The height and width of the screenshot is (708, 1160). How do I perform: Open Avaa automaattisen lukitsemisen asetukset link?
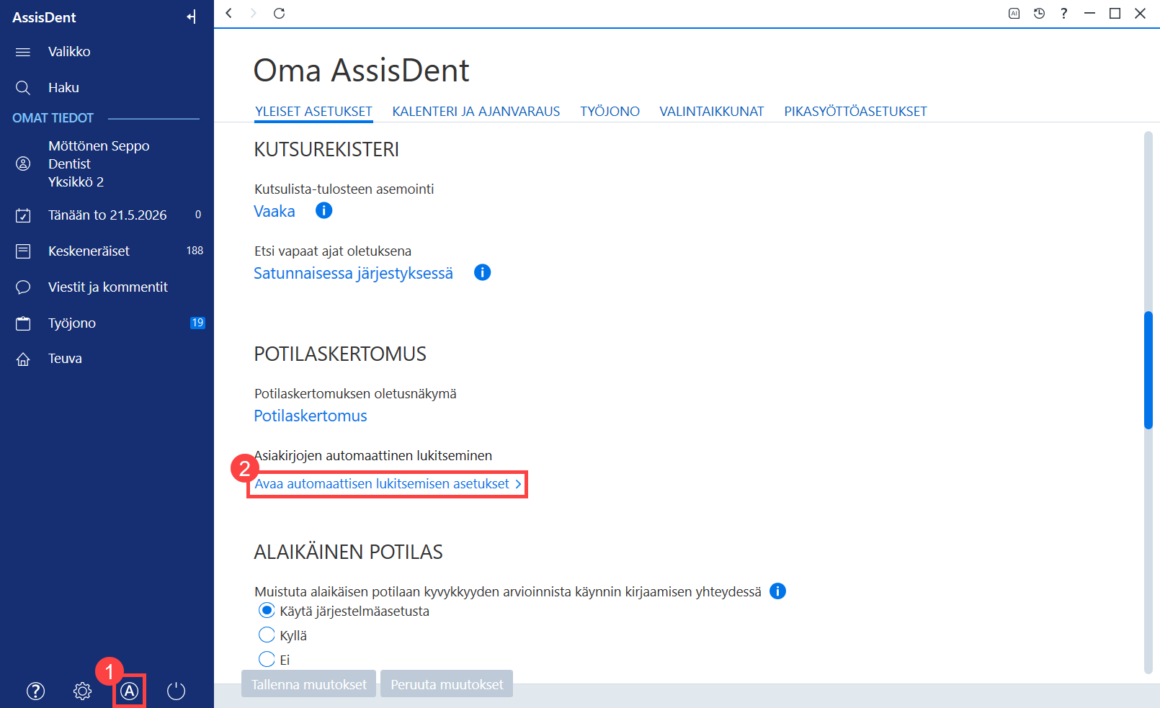[x=388, y=484]
